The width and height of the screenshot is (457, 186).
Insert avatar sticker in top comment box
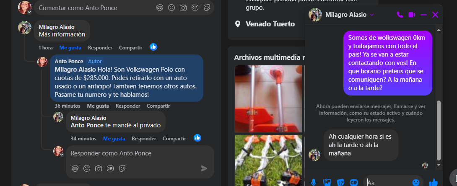(x=159, y=8)
